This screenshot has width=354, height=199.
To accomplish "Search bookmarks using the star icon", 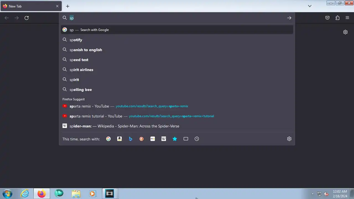I will (175, 139).
